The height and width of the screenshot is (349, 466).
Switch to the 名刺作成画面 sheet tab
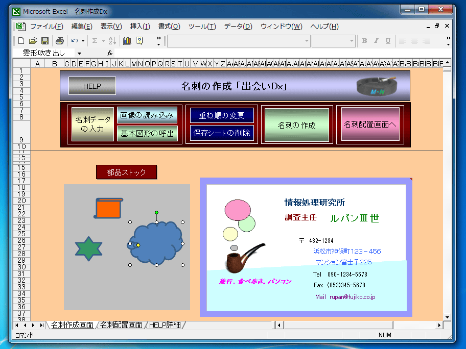point(72,325)
